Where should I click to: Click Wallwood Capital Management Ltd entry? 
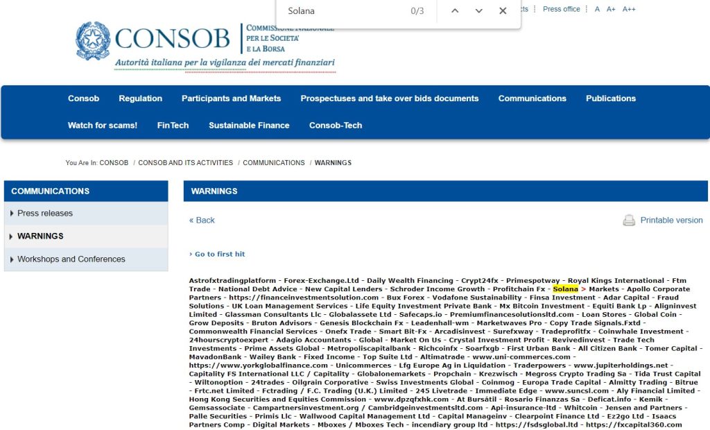tap(365, 416)
